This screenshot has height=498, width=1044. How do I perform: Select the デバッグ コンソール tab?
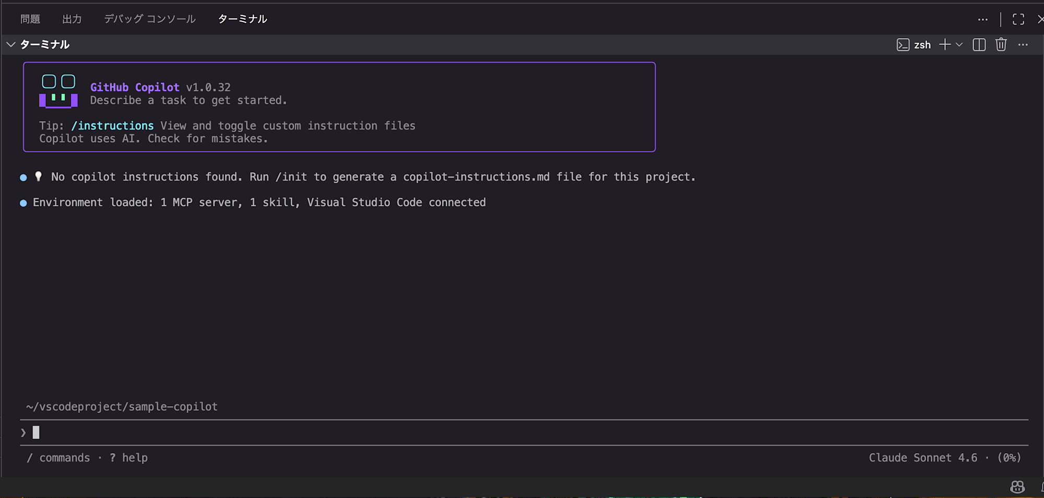click(x=150, y=19)
